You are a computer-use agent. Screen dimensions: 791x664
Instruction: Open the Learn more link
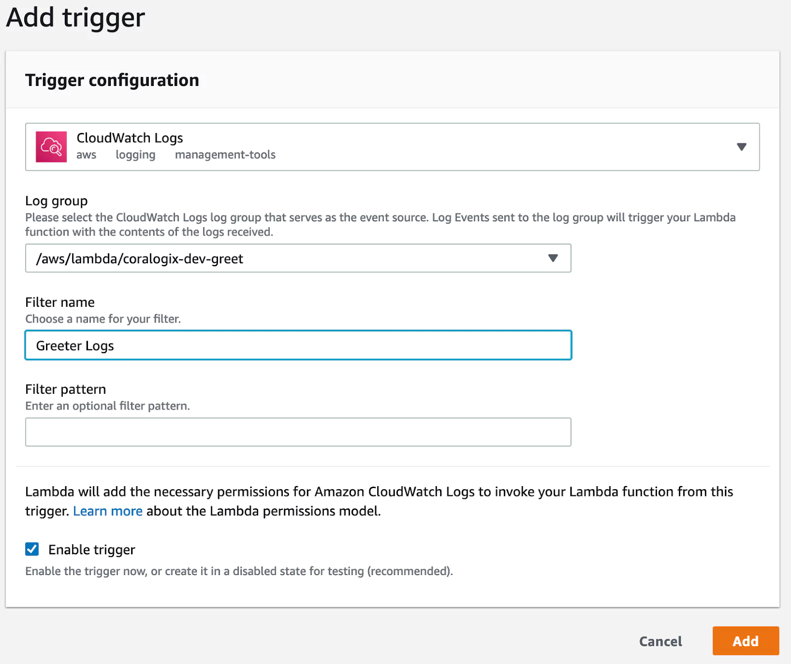108,511
